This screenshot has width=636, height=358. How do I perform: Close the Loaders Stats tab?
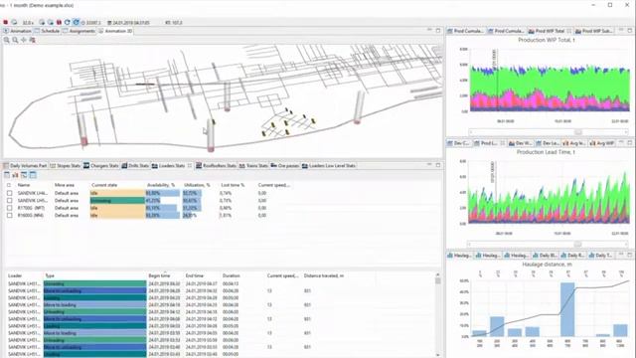pos(190,166)
